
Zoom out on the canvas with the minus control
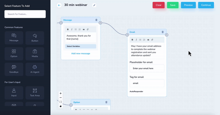click(x=61, y=98)
